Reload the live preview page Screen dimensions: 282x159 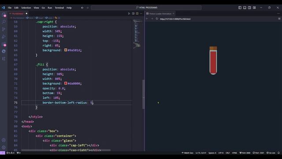point(157,19)
